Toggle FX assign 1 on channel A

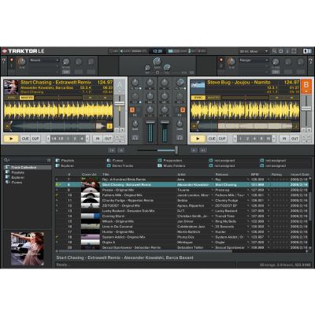[132, 109]
